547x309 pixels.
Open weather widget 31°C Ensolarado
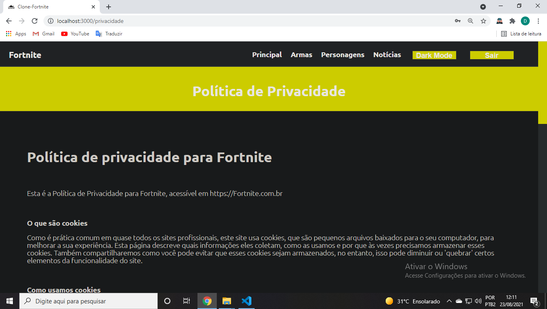pos(413,301)
